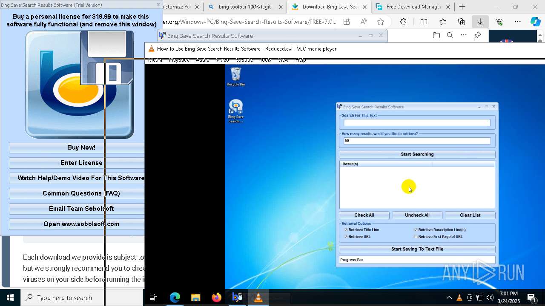Open the Windows Start menu
The image size is (545, 306).
pyautogui.click(x=10, y=297)
